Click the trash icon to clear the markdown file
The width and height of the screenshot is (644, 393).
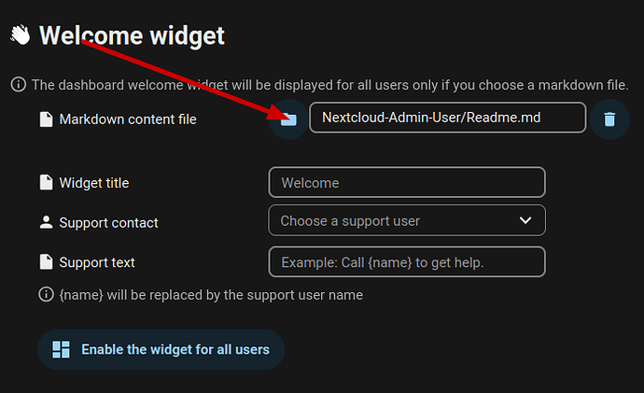(x=609, y=119)
